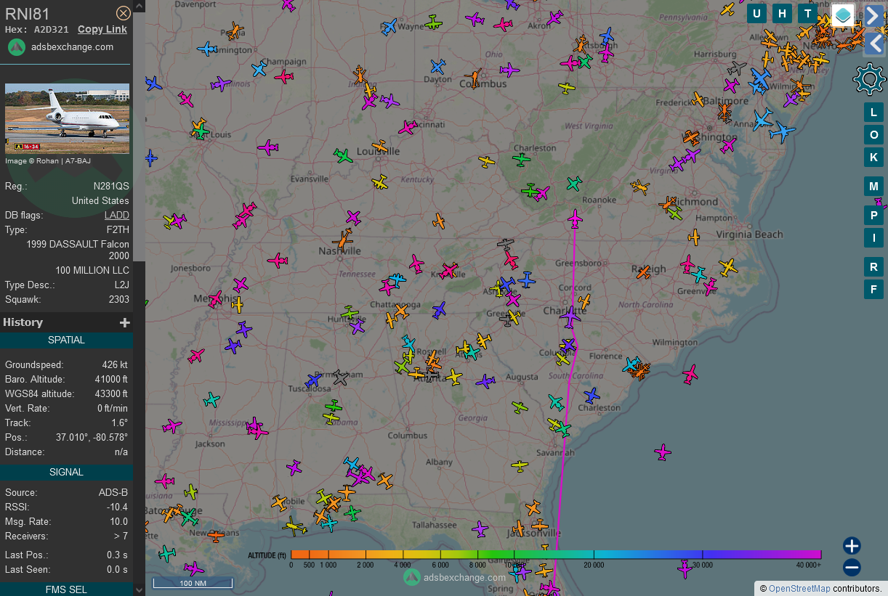Select the registration value N281QS
Viewport: 888px width, 596px height.
(111, 186)
